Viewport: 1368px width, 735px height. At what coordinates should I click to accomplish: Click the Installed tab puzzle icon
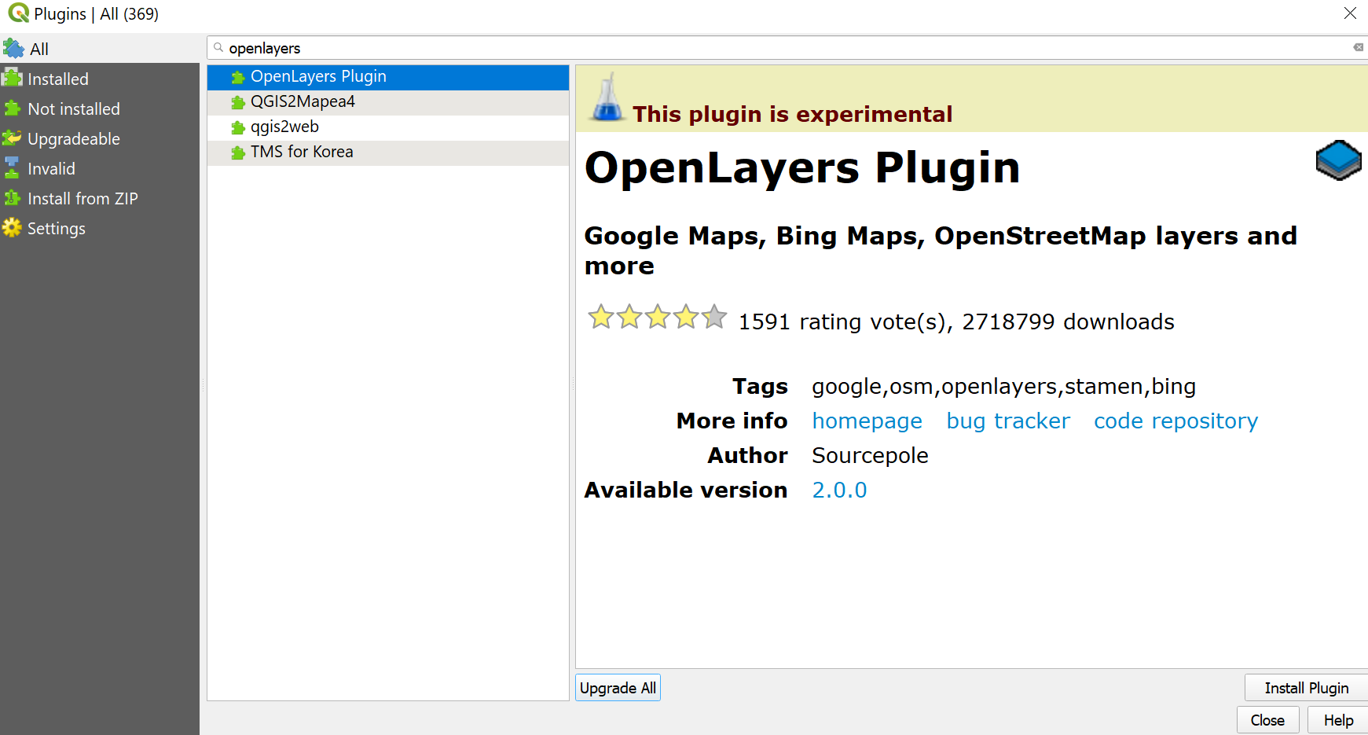pyautogui.click(x=12, y=78)
